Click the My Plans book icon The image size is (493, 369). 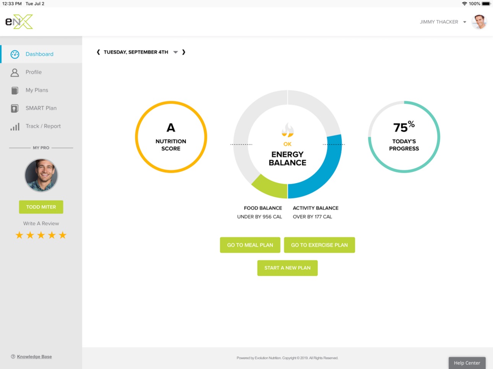pyautogui.click(x=15, y=90)
